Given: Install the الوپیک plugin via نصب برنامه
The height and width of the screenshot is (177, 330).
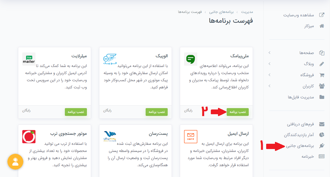Looking at the screenshot, I should click(x=157, y=112).
